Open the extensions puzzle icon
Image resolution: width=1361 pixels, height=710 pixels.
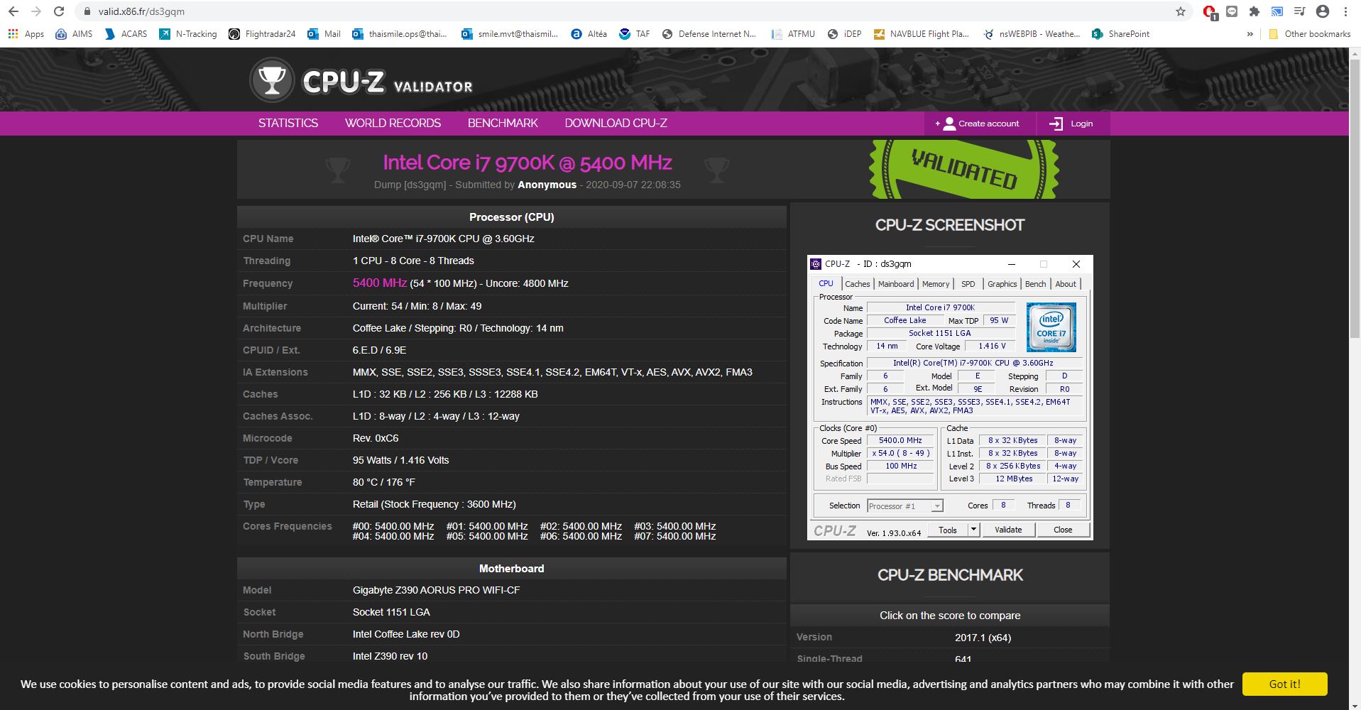1255,11
